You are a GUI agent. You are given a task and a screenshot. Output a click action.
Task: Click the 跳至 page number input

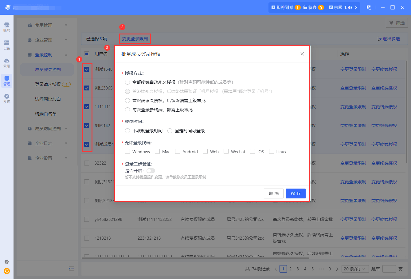[x=389, y=269]
